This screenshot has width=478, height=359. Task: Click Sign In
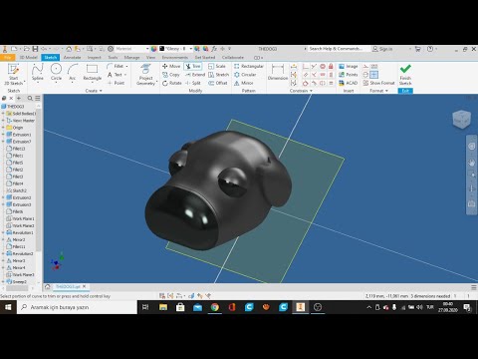(382, 49)
